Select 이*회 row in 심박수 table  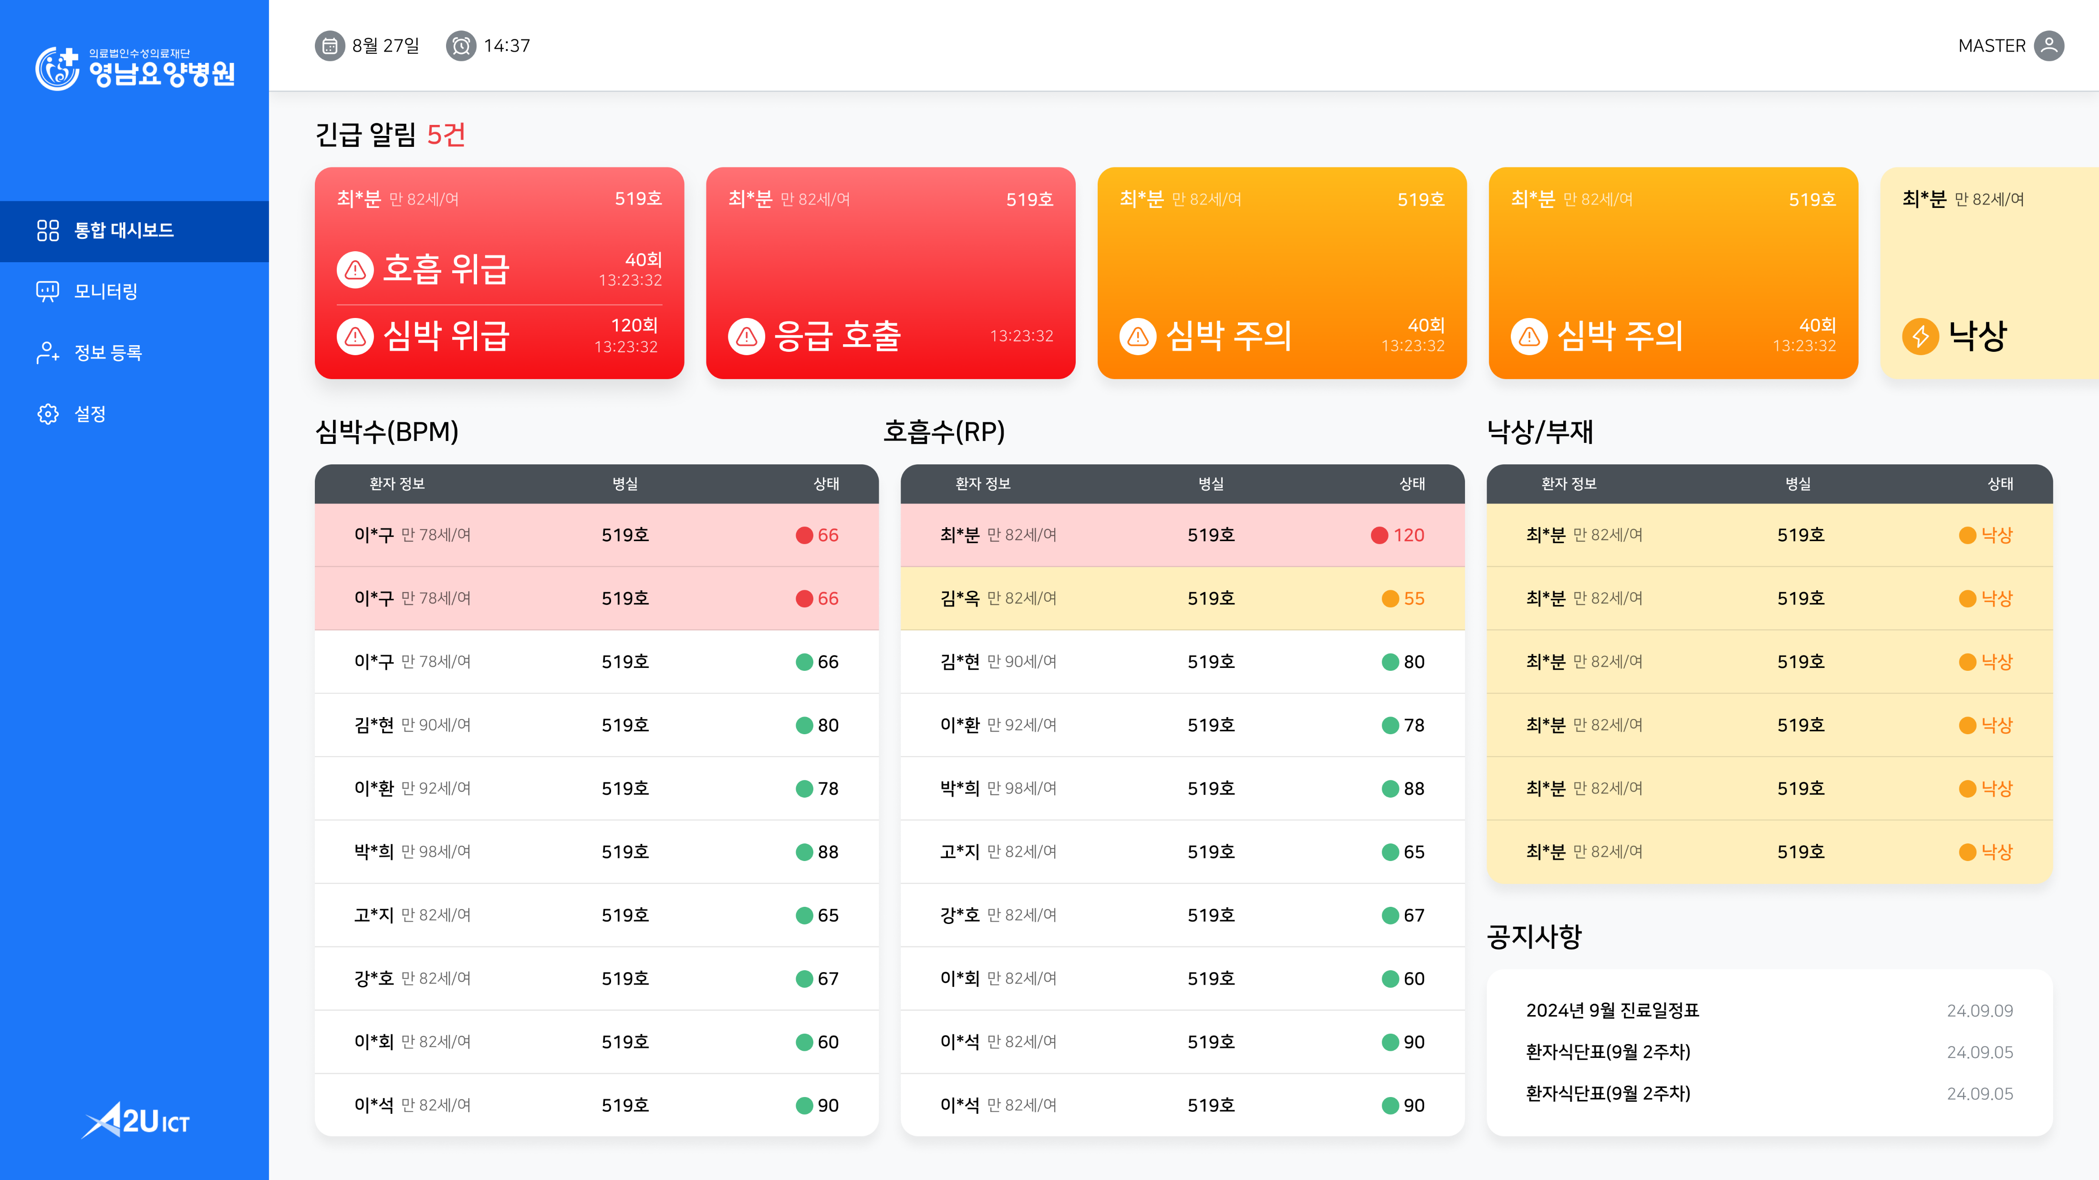(596, 1042)
